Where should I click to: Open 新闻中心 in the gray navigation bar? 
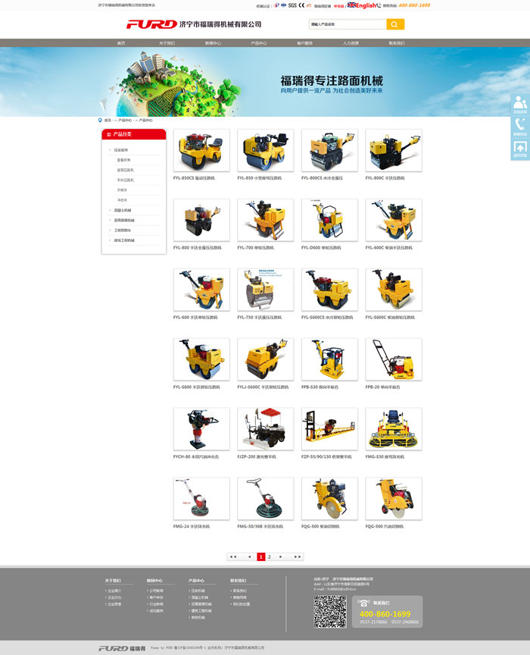point(213,43)
